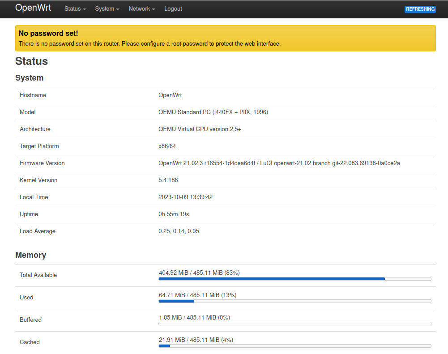Click the 'No password set!' warning banner
Viewport: 448px width, 354px height.
pyautogui.click(x=224, y=38)
